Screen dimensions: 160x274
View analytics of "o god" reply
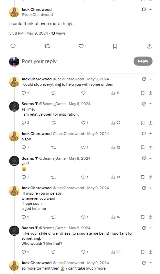click(116, 148)
